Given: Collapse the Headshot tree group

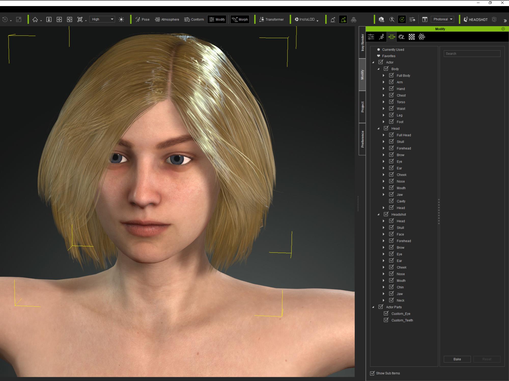Looking at the screenshot, I should pyautogui.click(x=378, y=214).
